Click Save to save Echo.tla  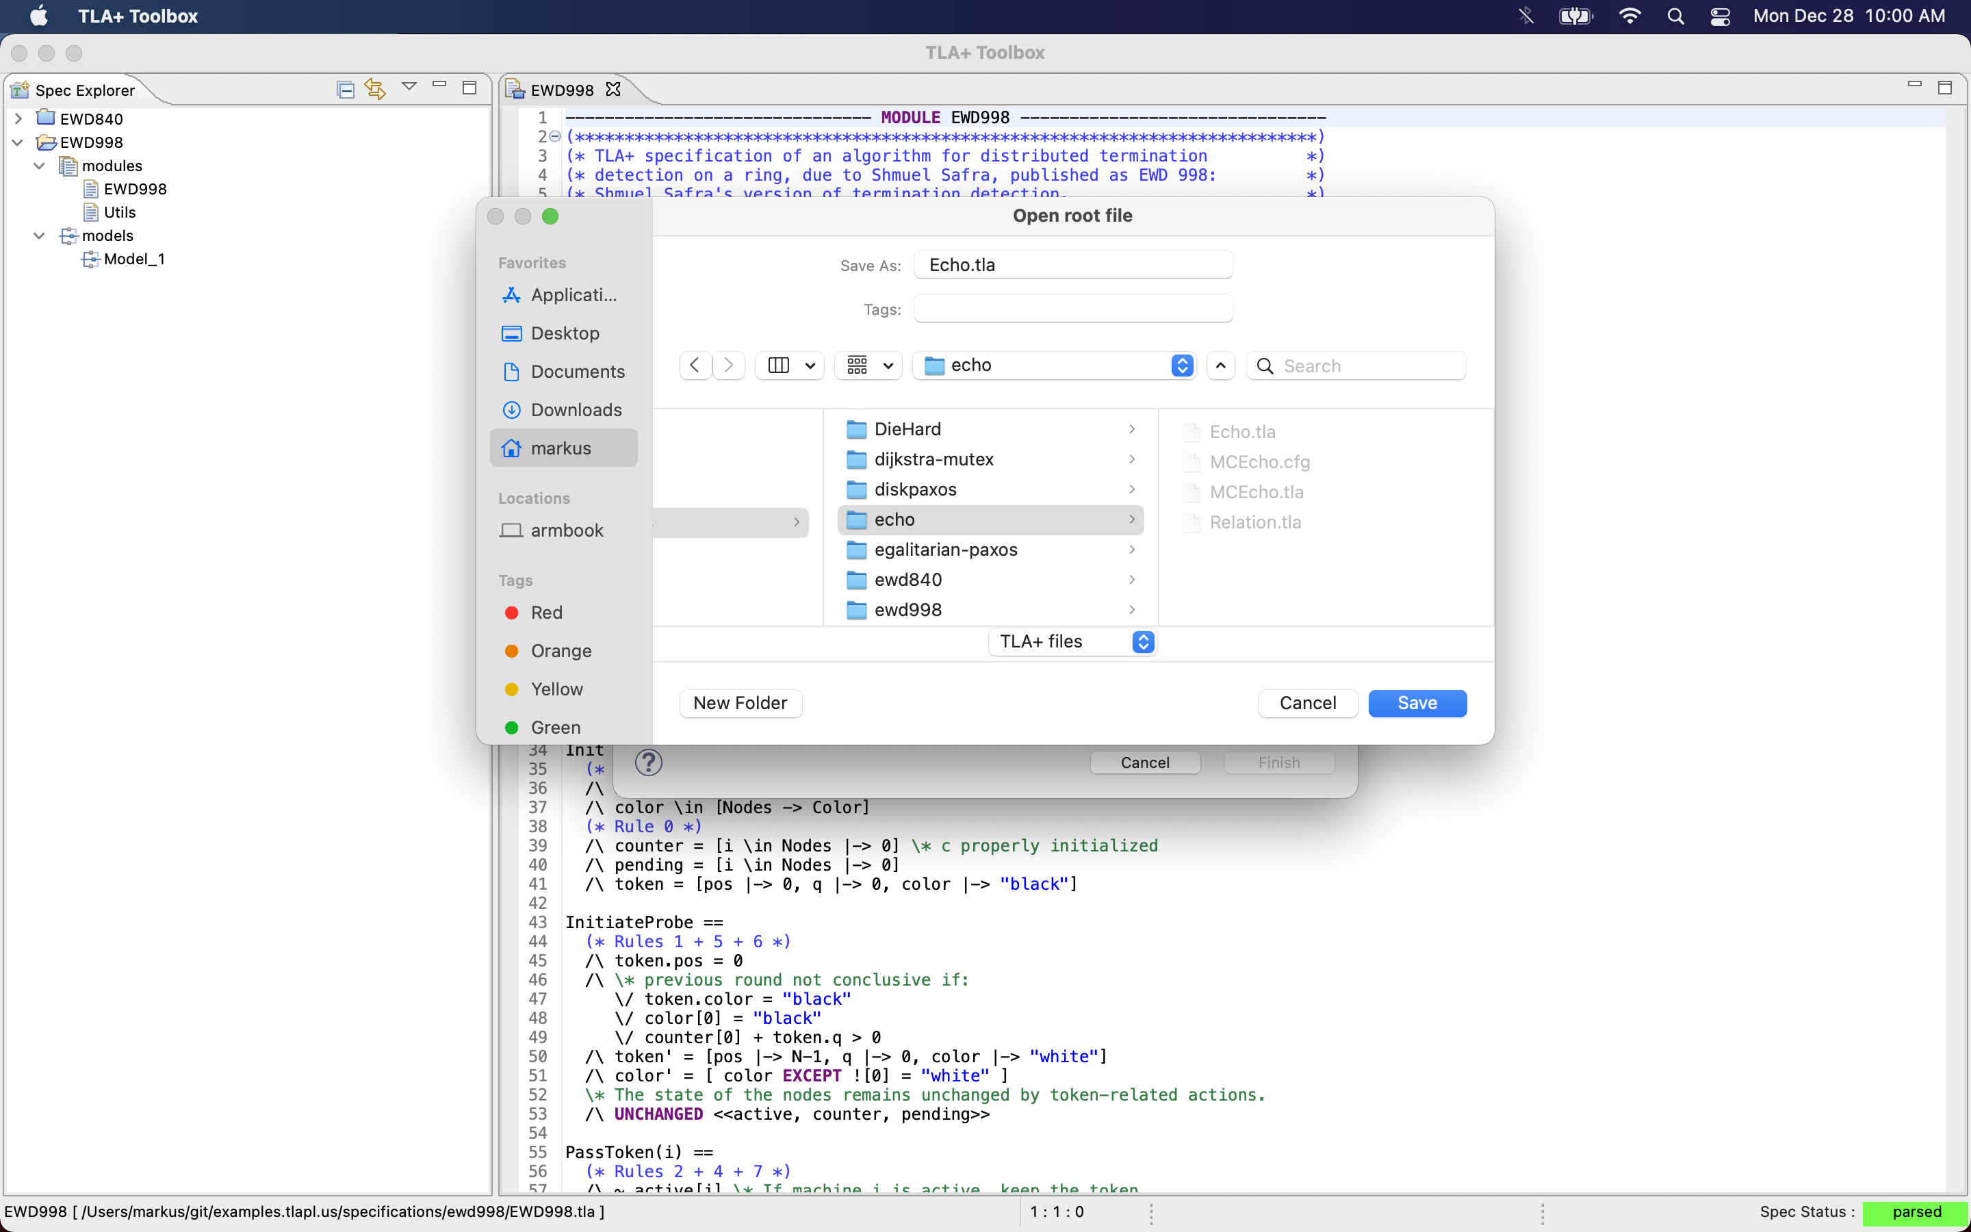point(1417,702)
